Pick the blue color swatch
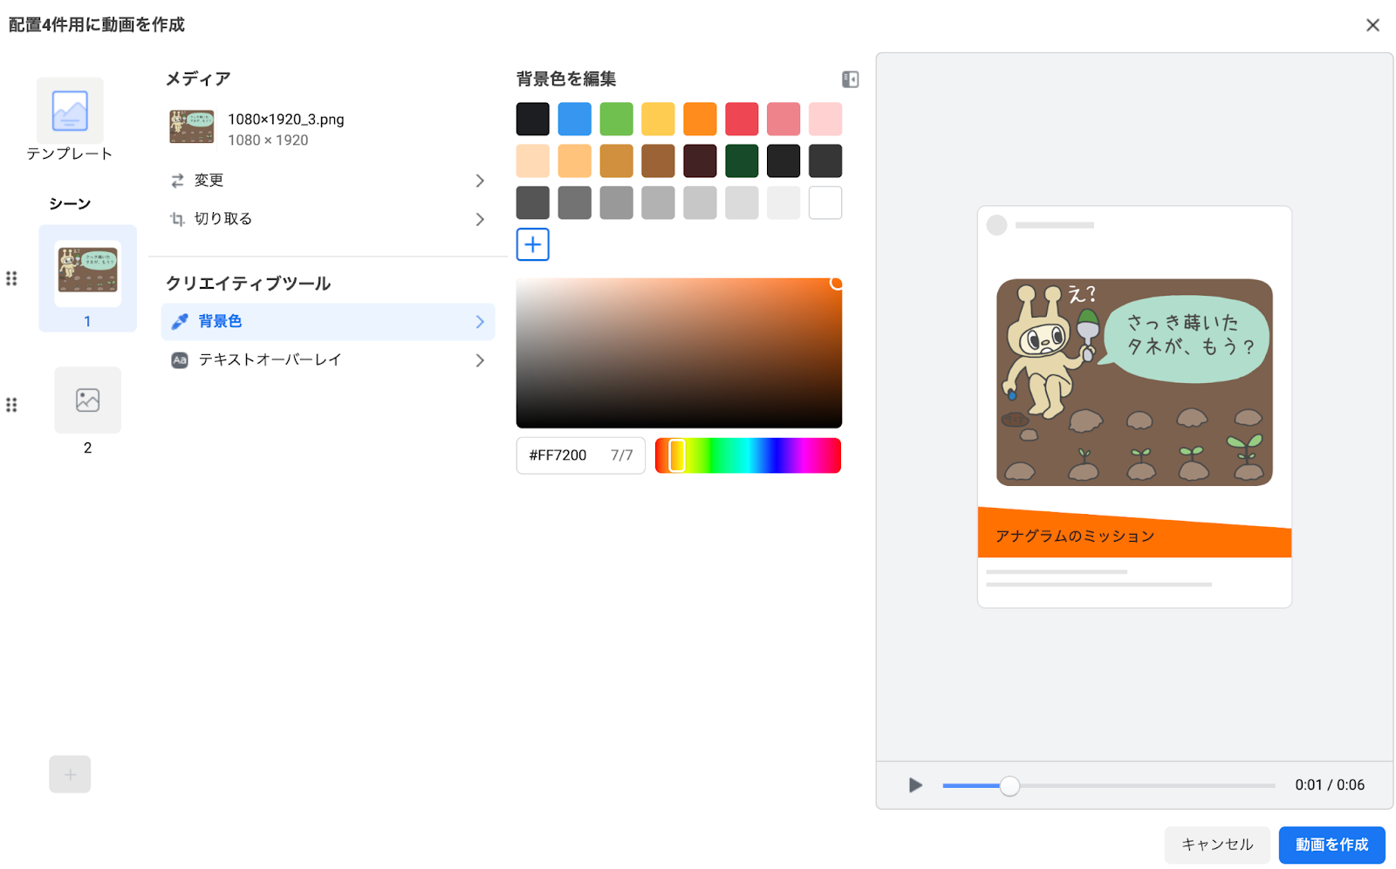The width and height of the screenshot is (1396, 869). pyautogui.click(x=574, y=120)
